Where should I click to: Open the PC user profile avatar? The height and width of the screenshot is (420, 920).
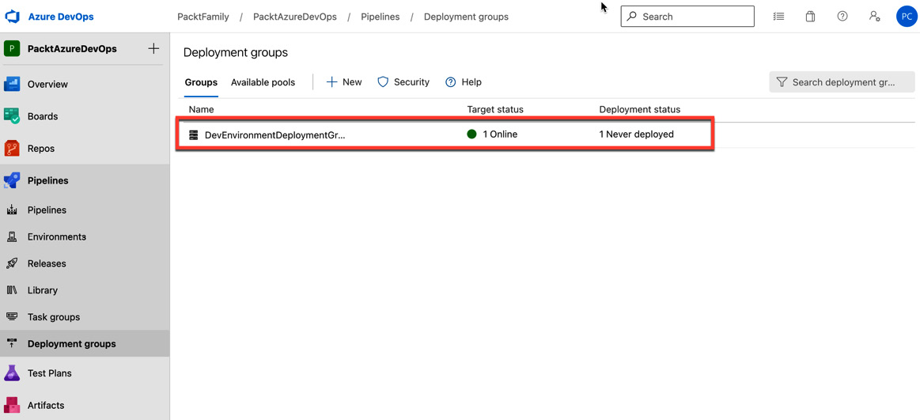click(x=906, y=17)
